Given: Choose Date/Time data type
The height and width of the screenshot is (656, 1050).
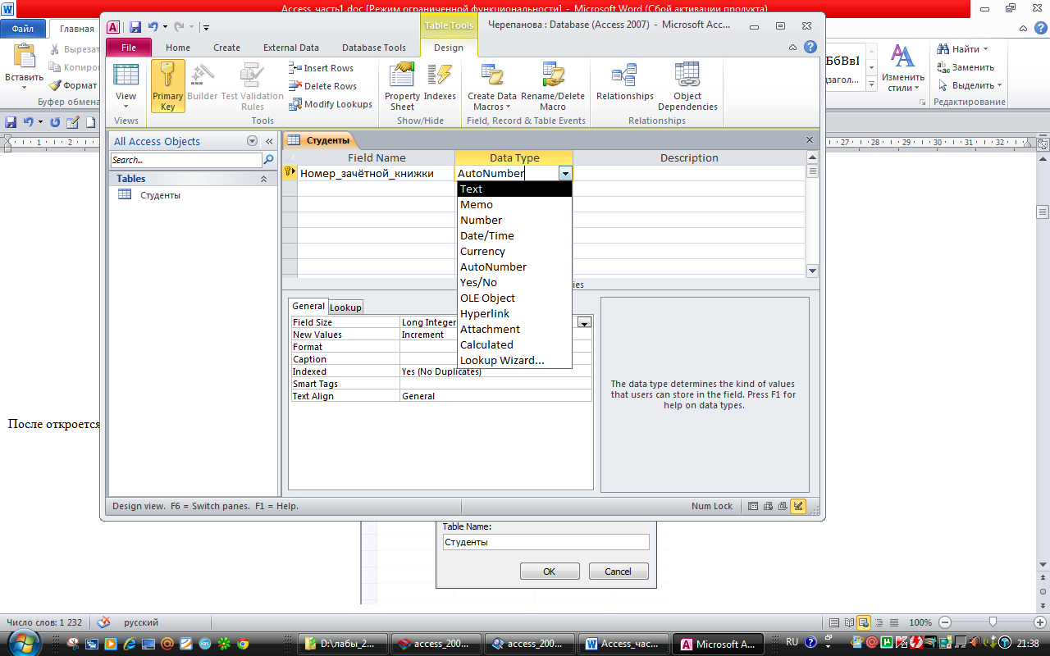Looking at the screenshot, I should 514,236.
